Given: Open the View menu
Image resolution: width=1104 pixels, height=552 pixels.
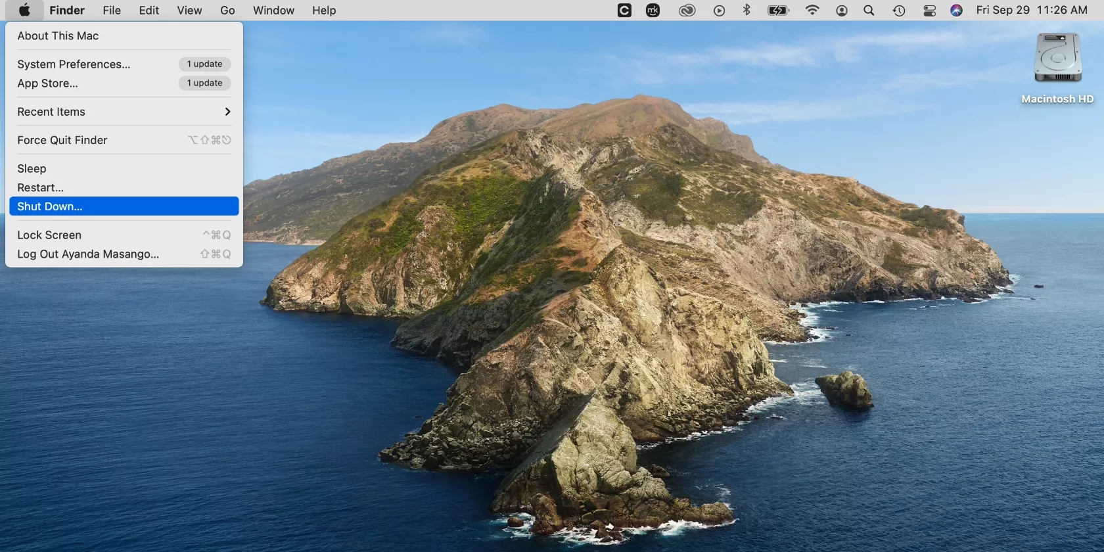Looking at the screenshot, I should pyautogui.click(x=189, y=11).
